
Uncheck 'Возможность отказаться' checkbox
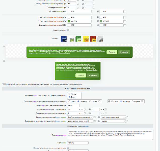[68, 148]
